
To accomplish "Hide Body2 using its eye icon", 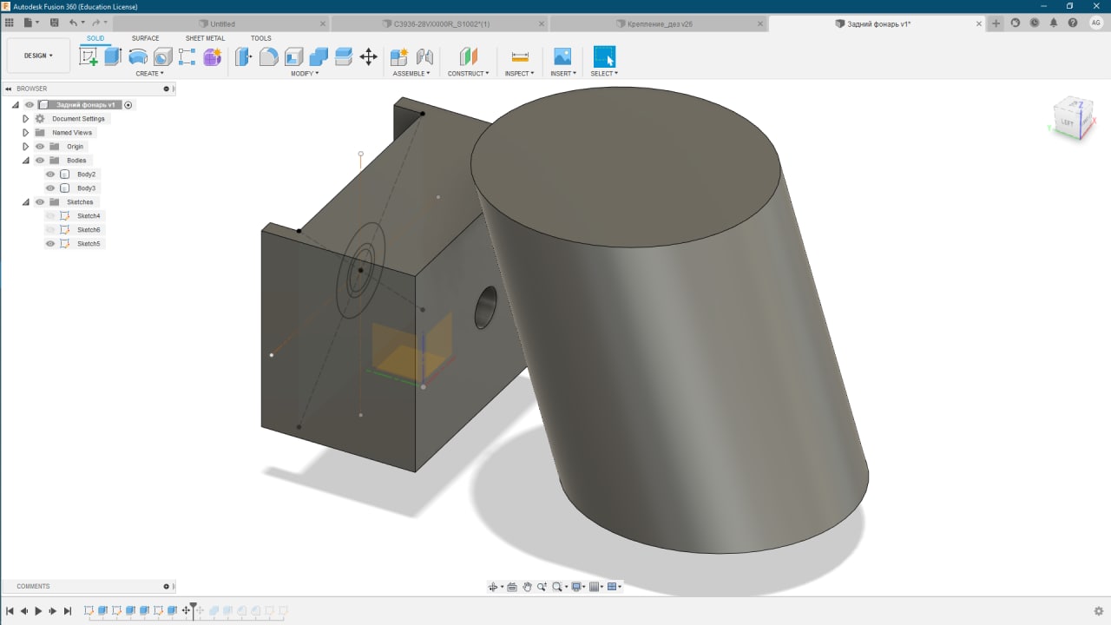I will click(50, 174).
